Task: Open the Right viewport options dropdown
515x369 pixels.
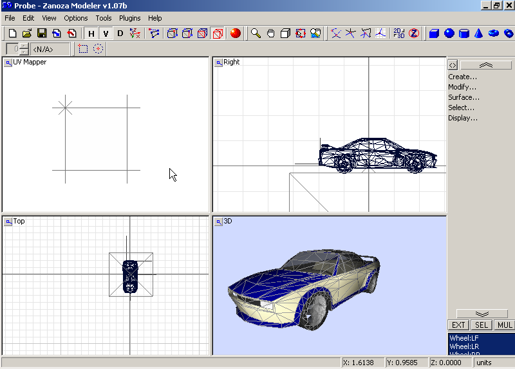Action: [x=218, y=62]
